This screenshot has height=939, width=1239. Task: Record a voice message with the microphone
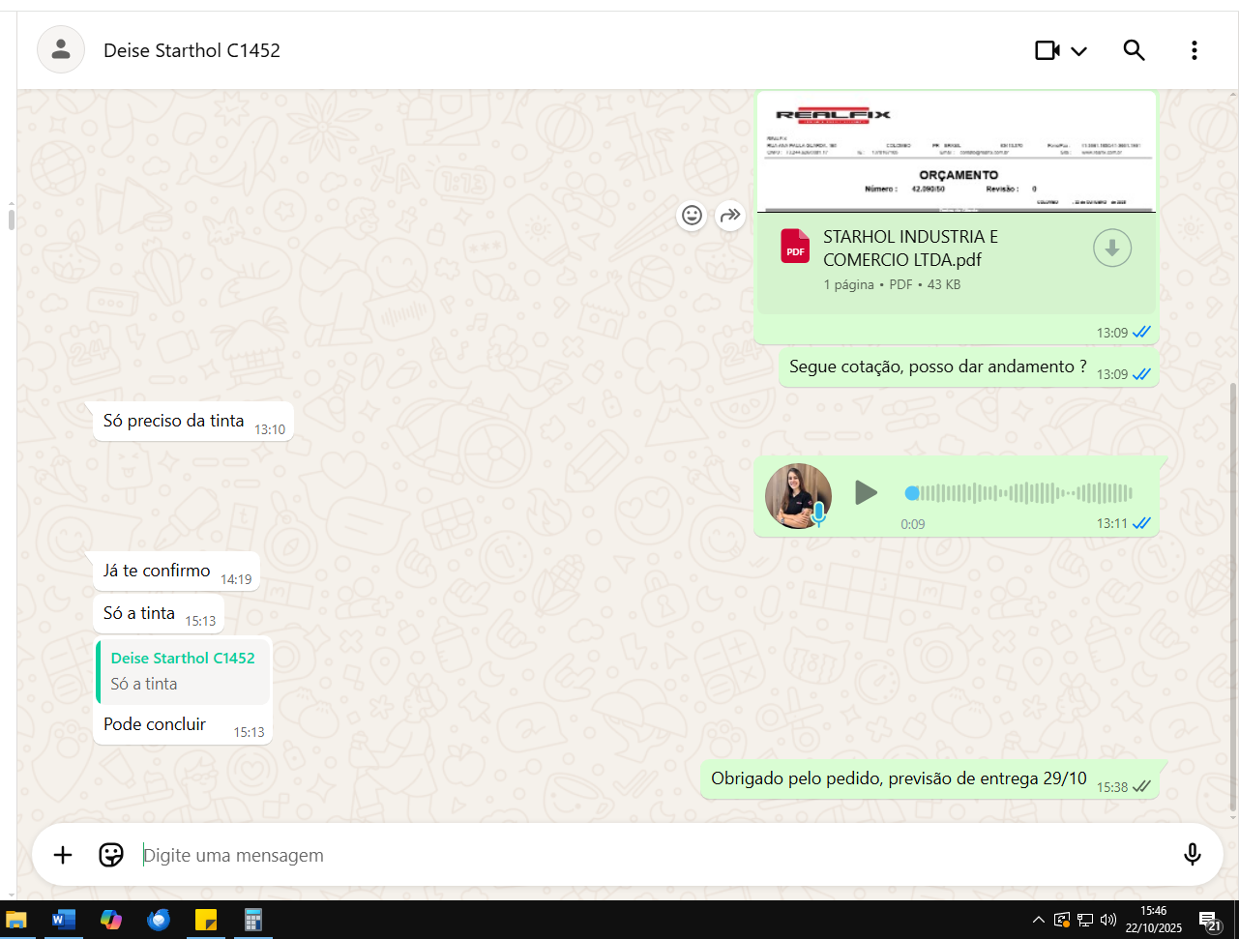tap(1192, 854)
